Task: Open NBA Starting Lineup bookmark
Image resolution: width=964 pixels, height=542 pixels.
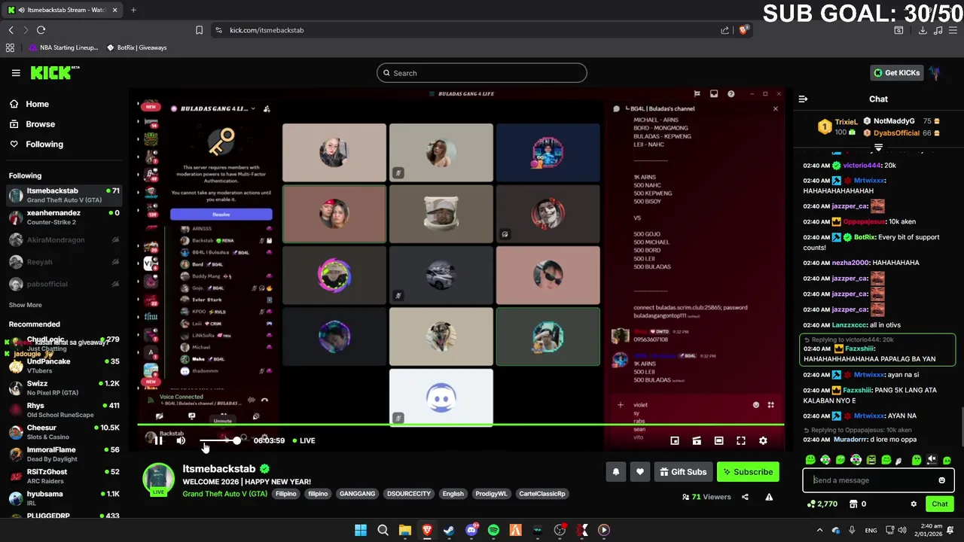Action: point(63,47)
